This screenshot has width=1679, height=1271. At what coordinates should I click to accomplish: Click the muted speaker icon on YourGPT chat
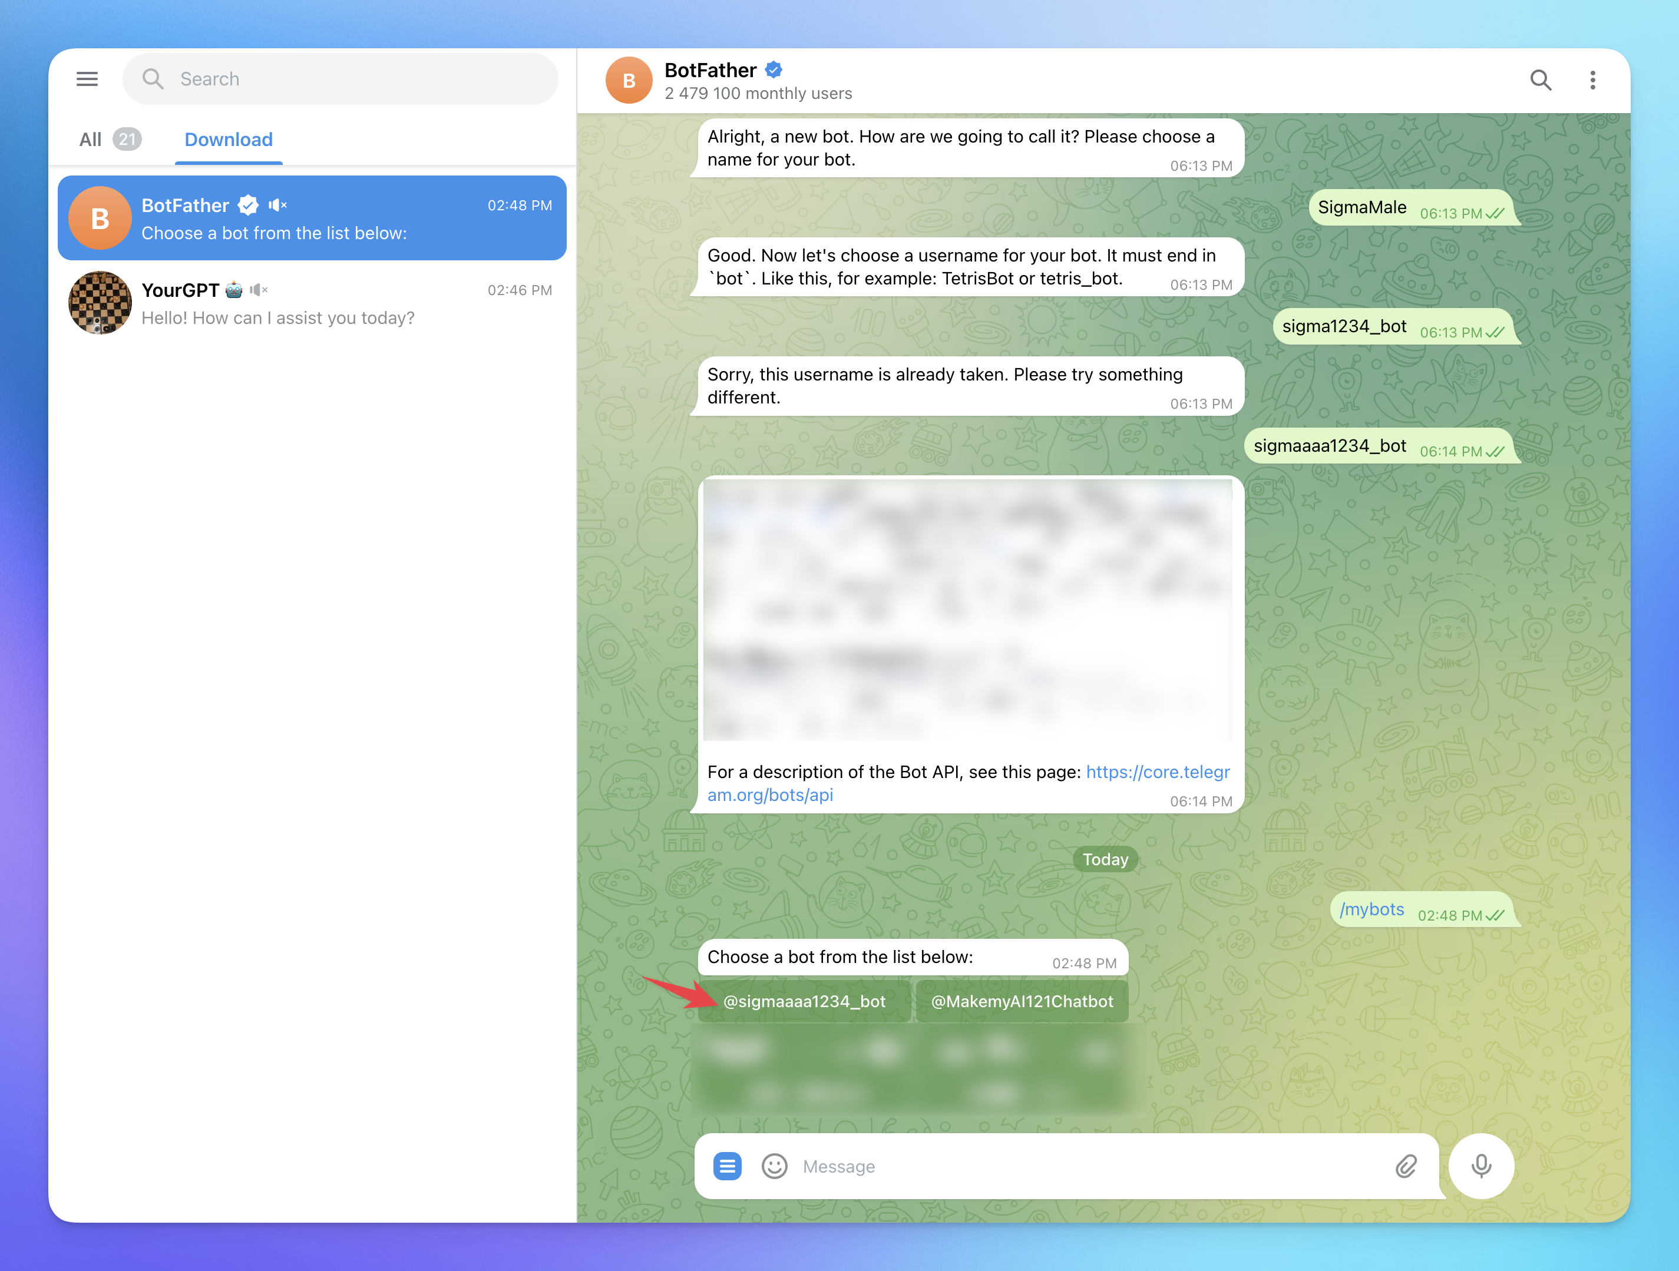[258, 290]
